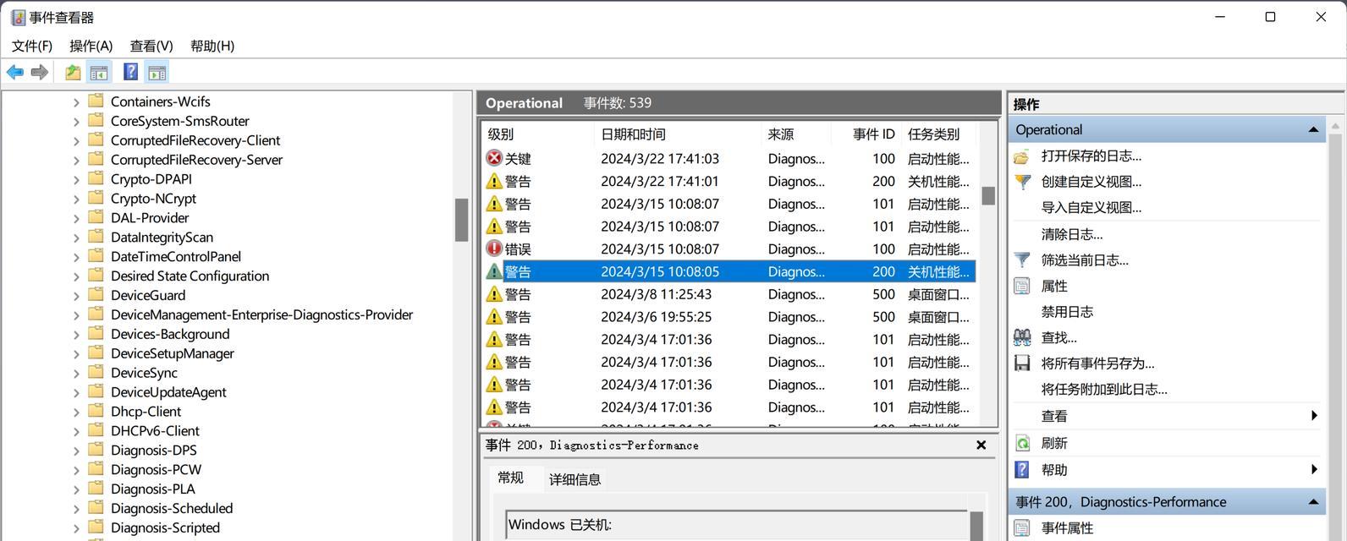The width and height of the screenshot is (1347, 541).
Task: Click the floppy disk save-all-events icon
Action: point(1022,363)
